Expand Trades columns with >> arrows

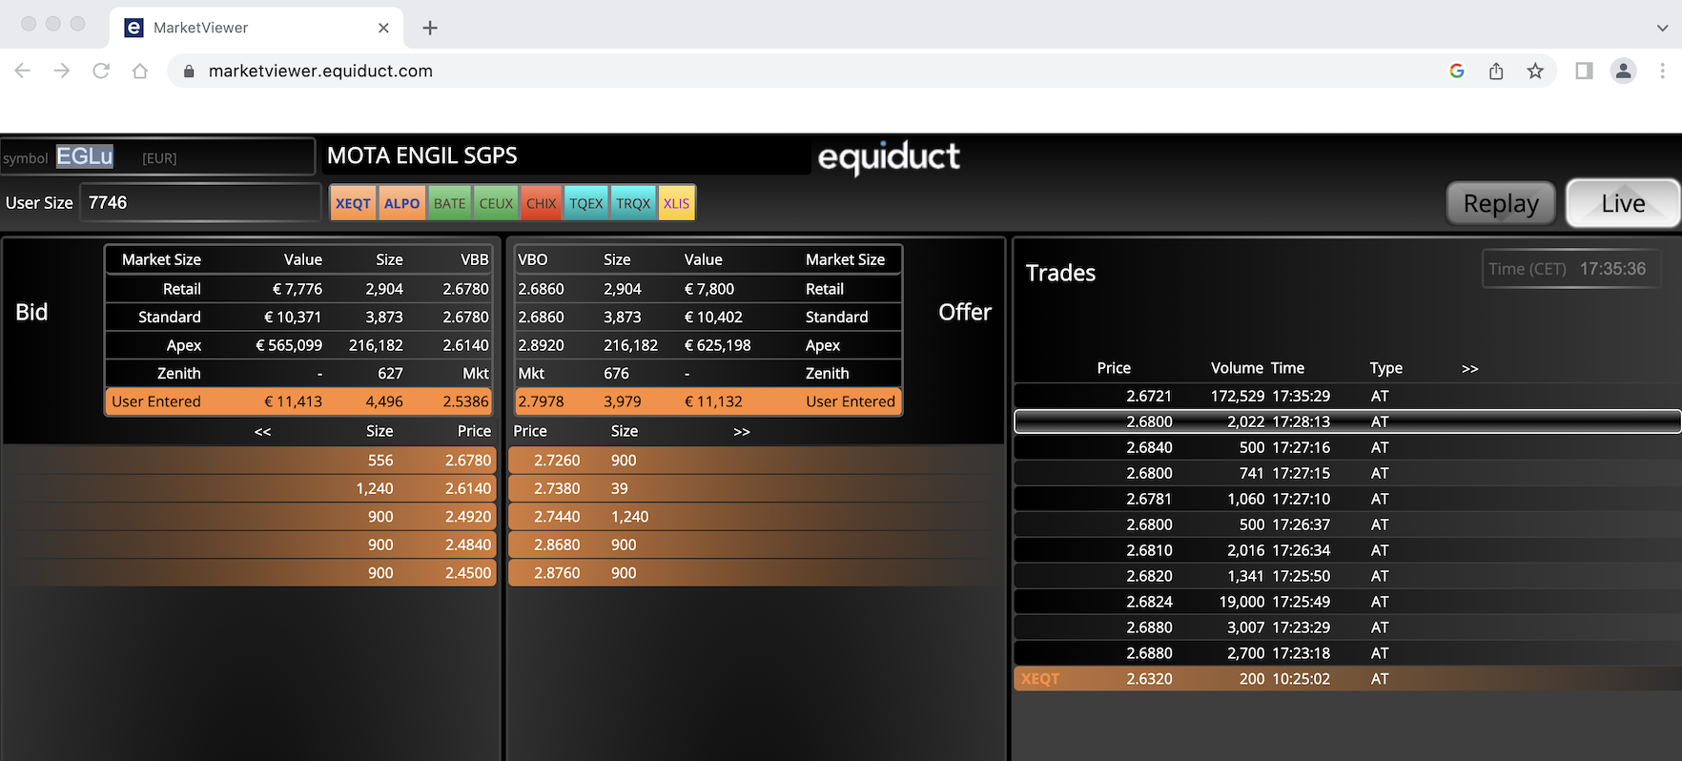coord(1470,369)
